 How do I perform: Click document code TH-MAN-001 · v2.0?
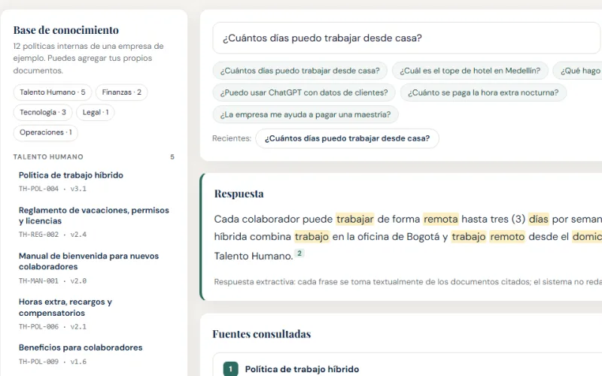(53, 280)
